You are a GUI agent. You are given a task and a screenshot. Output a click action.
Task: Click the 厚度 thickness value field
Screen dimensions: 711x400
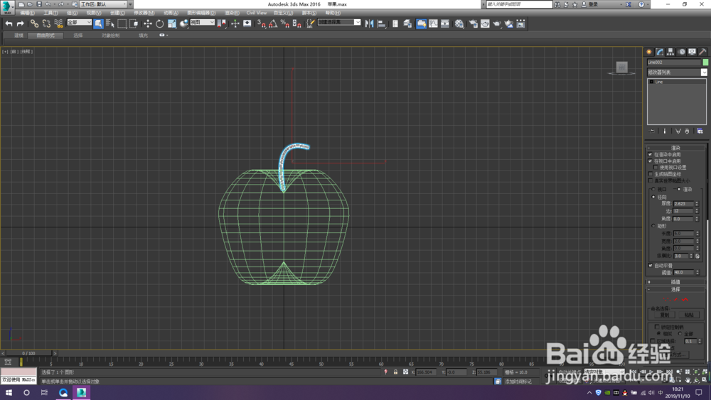tap(683, 204)
